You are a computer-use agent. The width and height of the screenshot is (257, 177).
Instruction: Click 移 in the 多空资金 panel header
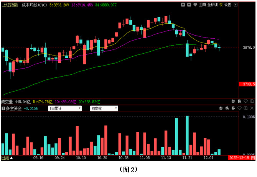[x=233, y=108]
